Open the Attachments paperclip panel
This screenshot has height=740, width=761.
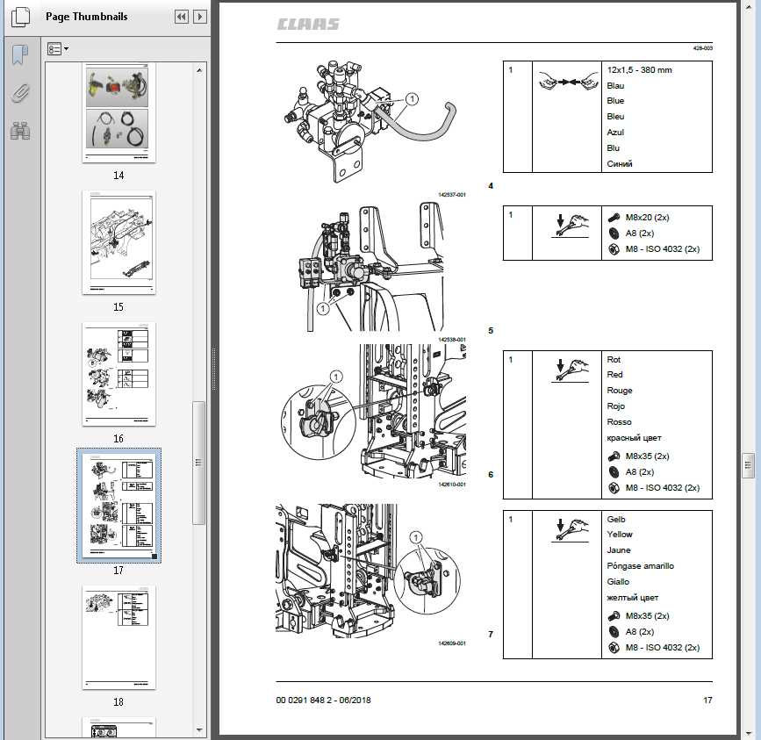click(19, 93)
